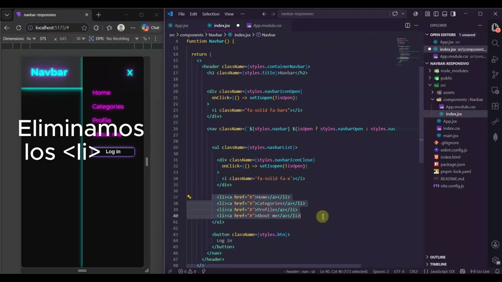Click the Spaces: 2 indentation setting
Image resolution: width=502 pixels, height=282 pixels.
tap(380, 271)
